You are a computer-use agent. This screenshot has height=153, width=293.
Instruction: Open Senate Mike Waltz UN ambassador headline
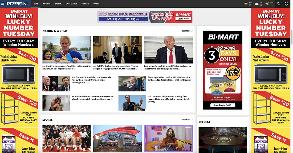pyautogui.click(x=169, y=78)
